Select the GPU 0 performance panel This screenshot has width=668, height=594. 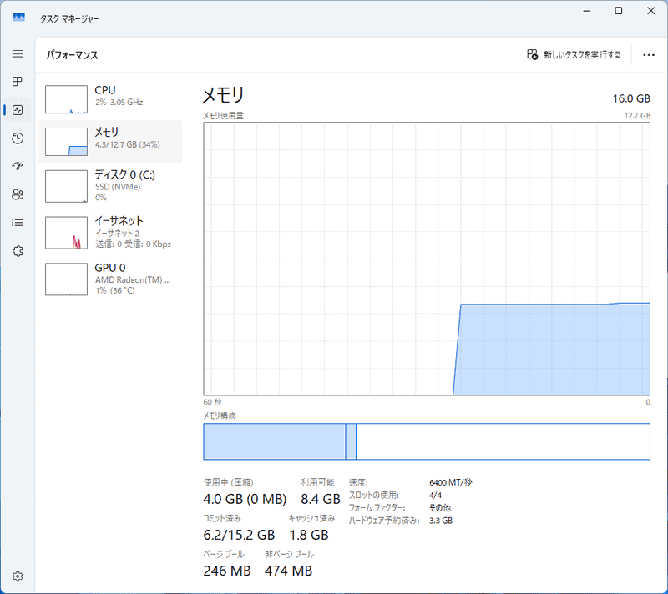(109, 279)
